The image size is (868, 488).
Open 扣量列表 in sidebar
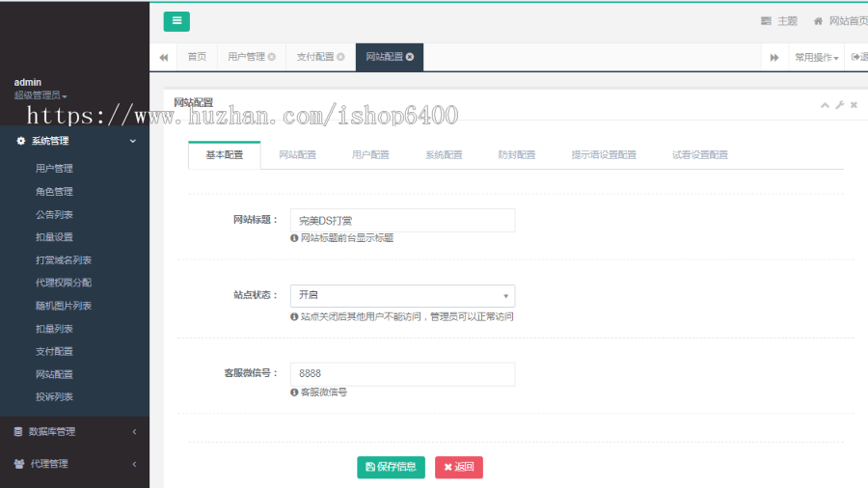coord(54,329)
